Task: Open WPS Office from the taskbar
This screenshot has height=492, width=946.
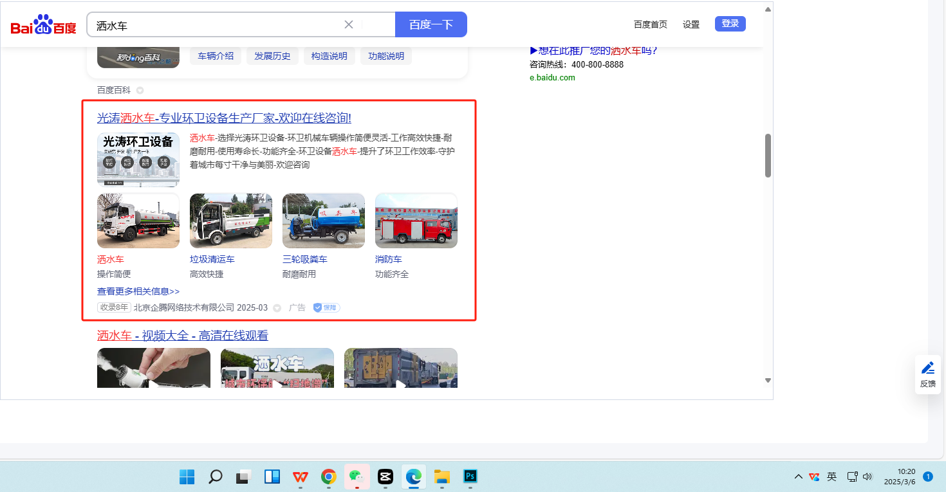Action: pos(300,477)
